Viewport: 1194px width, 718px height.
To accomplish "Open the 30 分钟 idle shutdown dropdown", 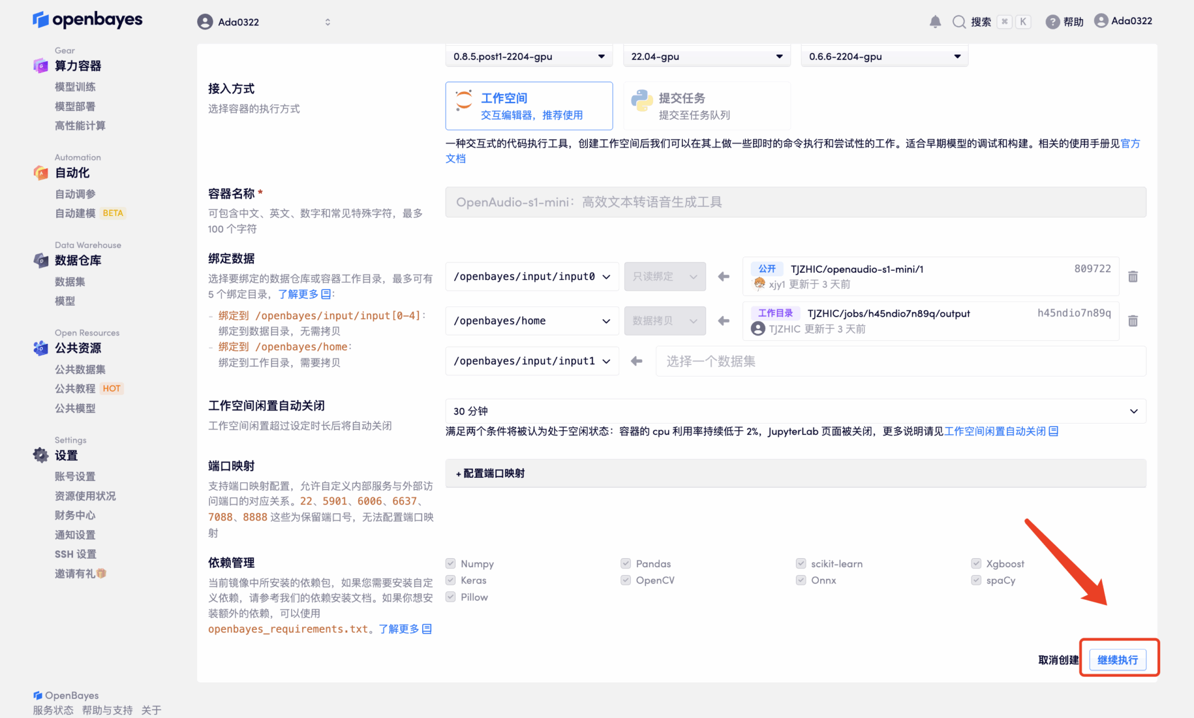I will [x=795, y=411].
